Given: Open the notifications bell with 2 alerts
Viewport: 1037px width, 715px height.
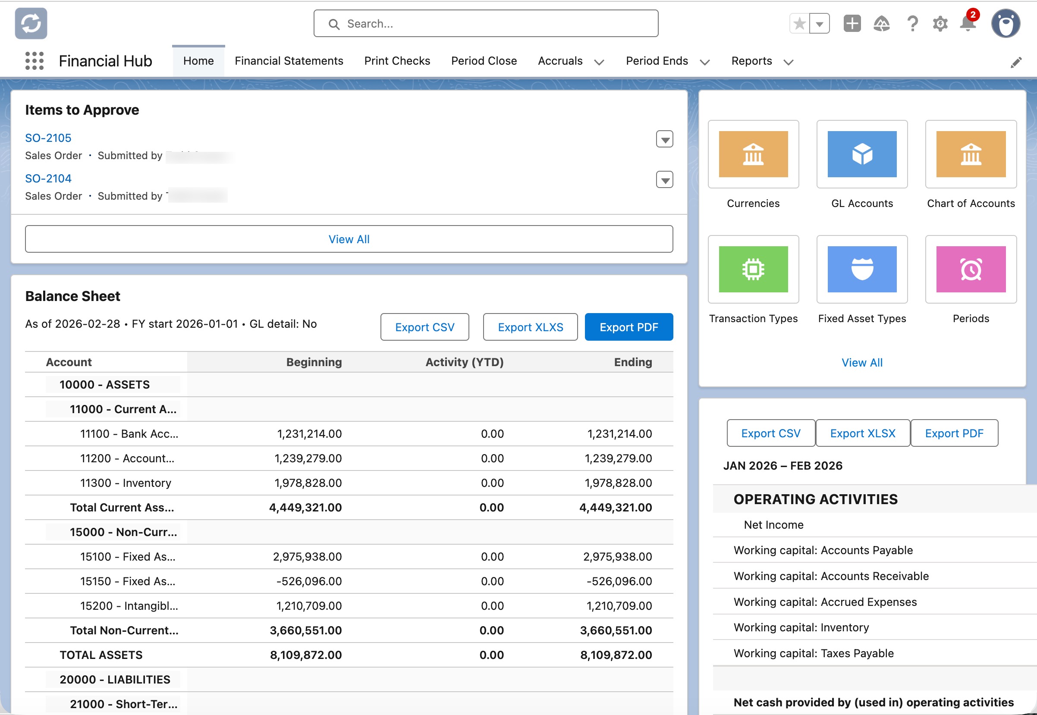Looking at the screenshot, I should pyautogui.click(x=968, y=24).
